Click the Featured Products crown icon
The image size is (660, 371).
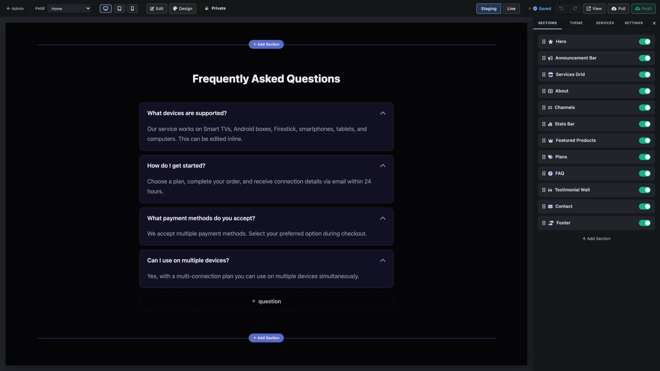550,141
